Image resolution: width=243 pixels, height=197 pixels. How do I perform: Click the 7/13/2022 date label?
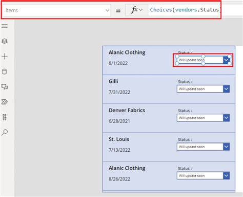pos(119,150)
